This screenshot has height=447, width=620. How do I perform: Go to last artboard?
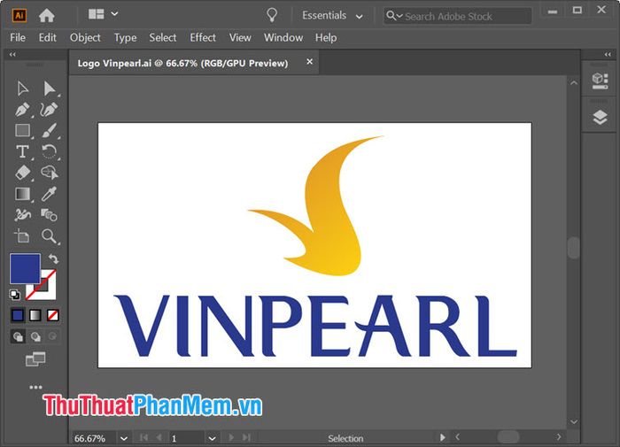pos(246,437)
